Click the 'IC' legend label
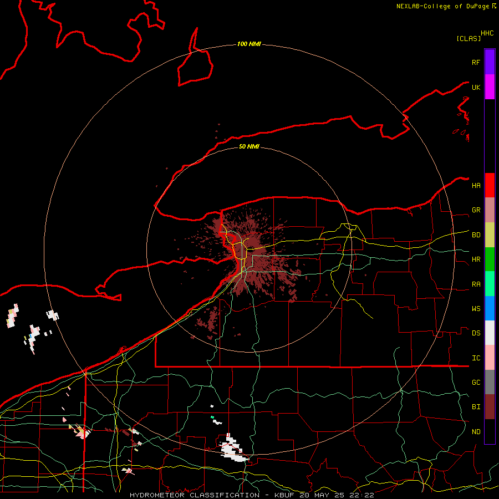The height and width of the screenshot is (499, 499). (476, 358)
